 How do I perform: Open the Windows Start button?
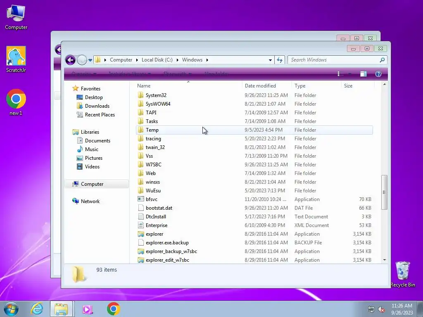tap(11, 309)
